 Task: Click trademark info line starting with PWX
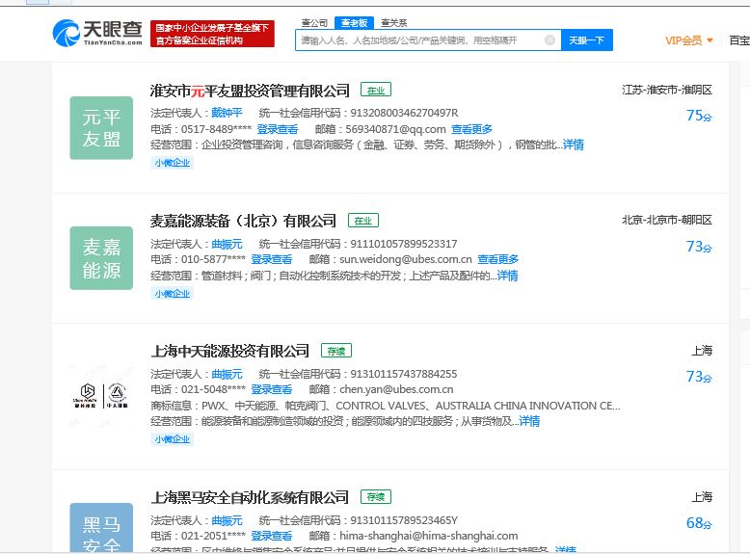(x=385, y=406)
